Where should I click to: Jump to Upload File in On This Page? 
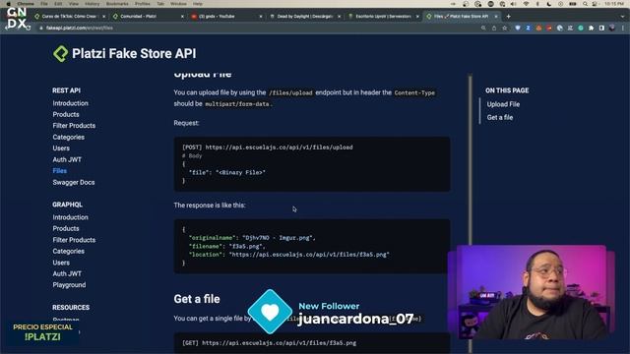point(503,104)
